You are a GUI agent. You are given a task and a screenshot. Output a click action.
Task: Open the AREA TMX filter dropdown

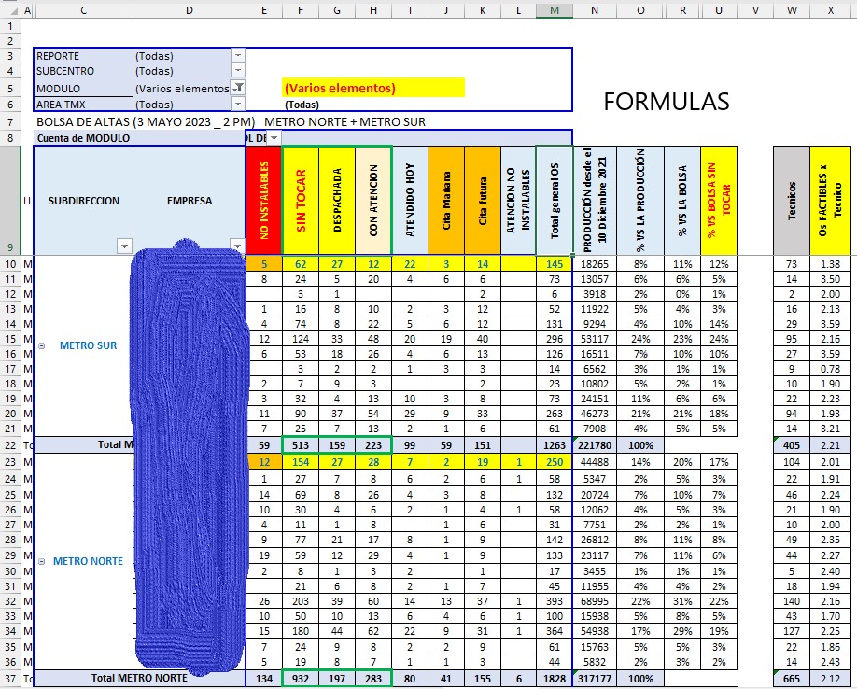tap(238, 104)
